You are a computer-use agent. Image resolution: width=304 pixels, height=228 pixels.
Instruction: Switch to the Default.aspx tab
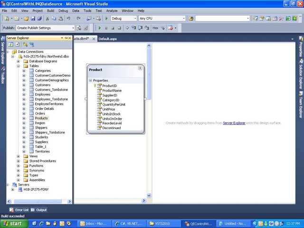pyautogui.click(x=108, y=39)
